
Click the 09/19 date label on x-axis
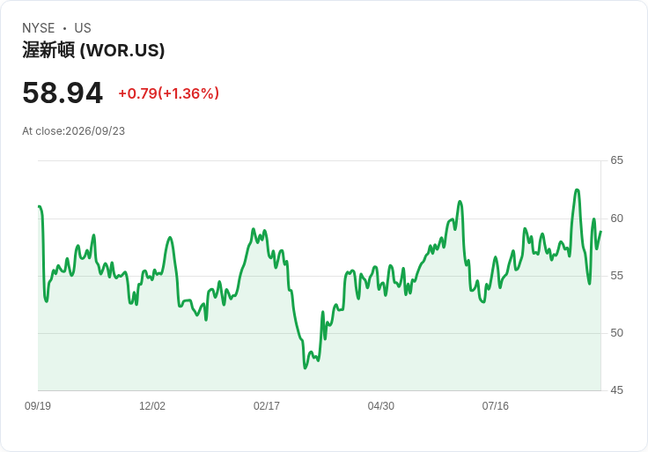(38, 405)
